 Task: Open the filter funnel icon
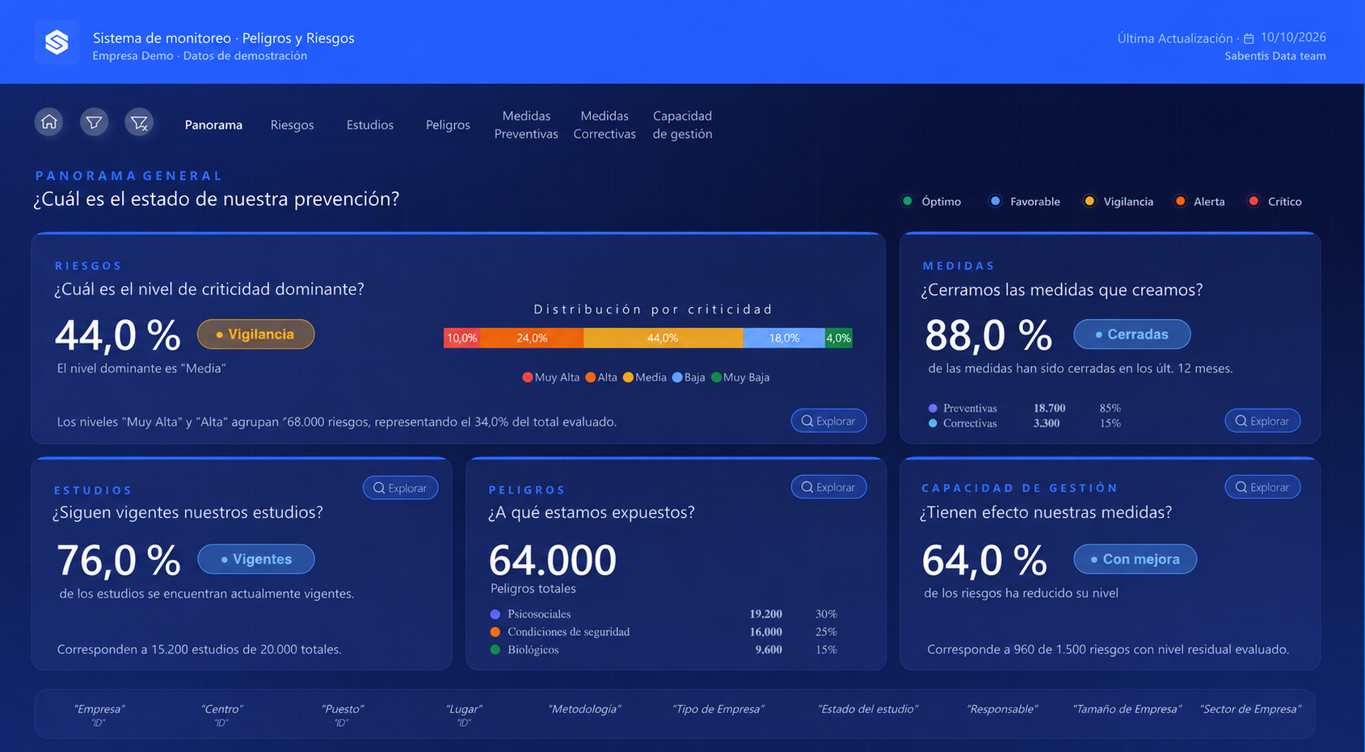click(x=95, y=122)
